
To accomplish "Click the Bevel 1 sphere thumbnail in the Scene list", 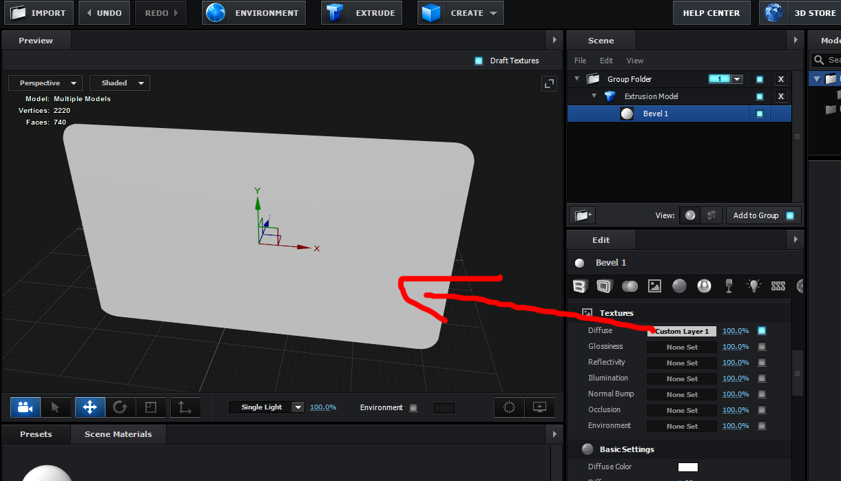I will (x=627, y=114).
